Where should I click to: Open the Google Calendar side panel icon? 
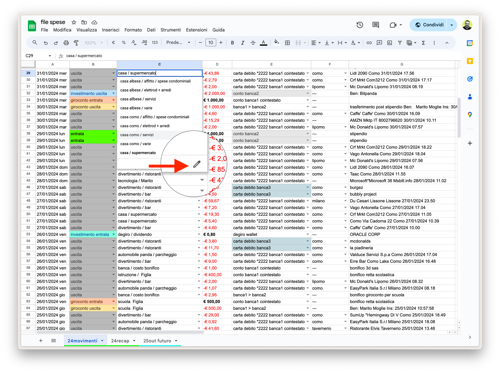click(470, 43)
